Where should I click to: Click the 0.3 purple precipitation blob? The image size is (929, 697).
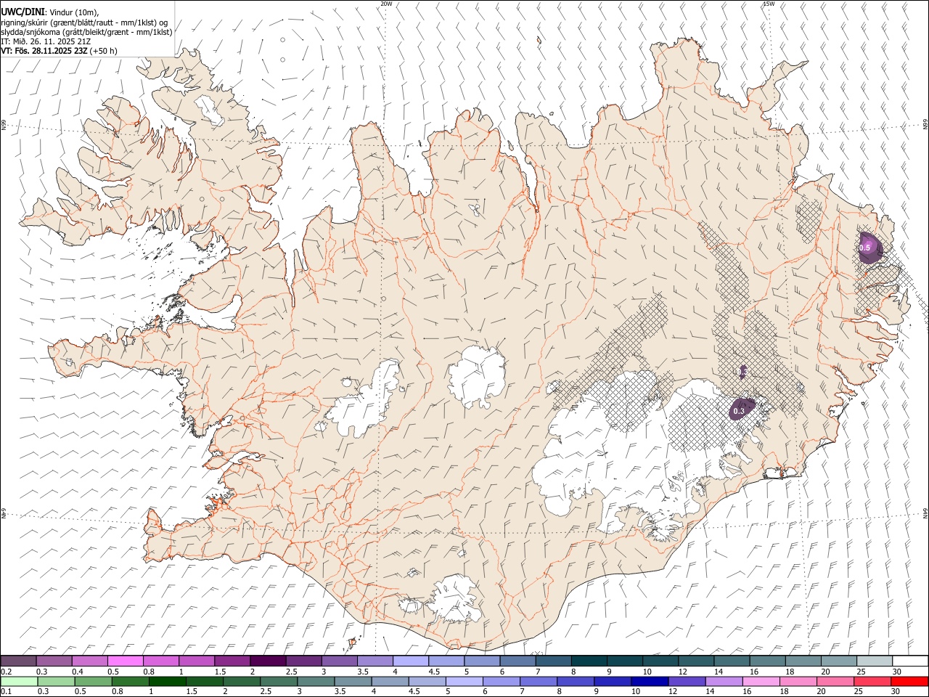click(x=742, y=409)
